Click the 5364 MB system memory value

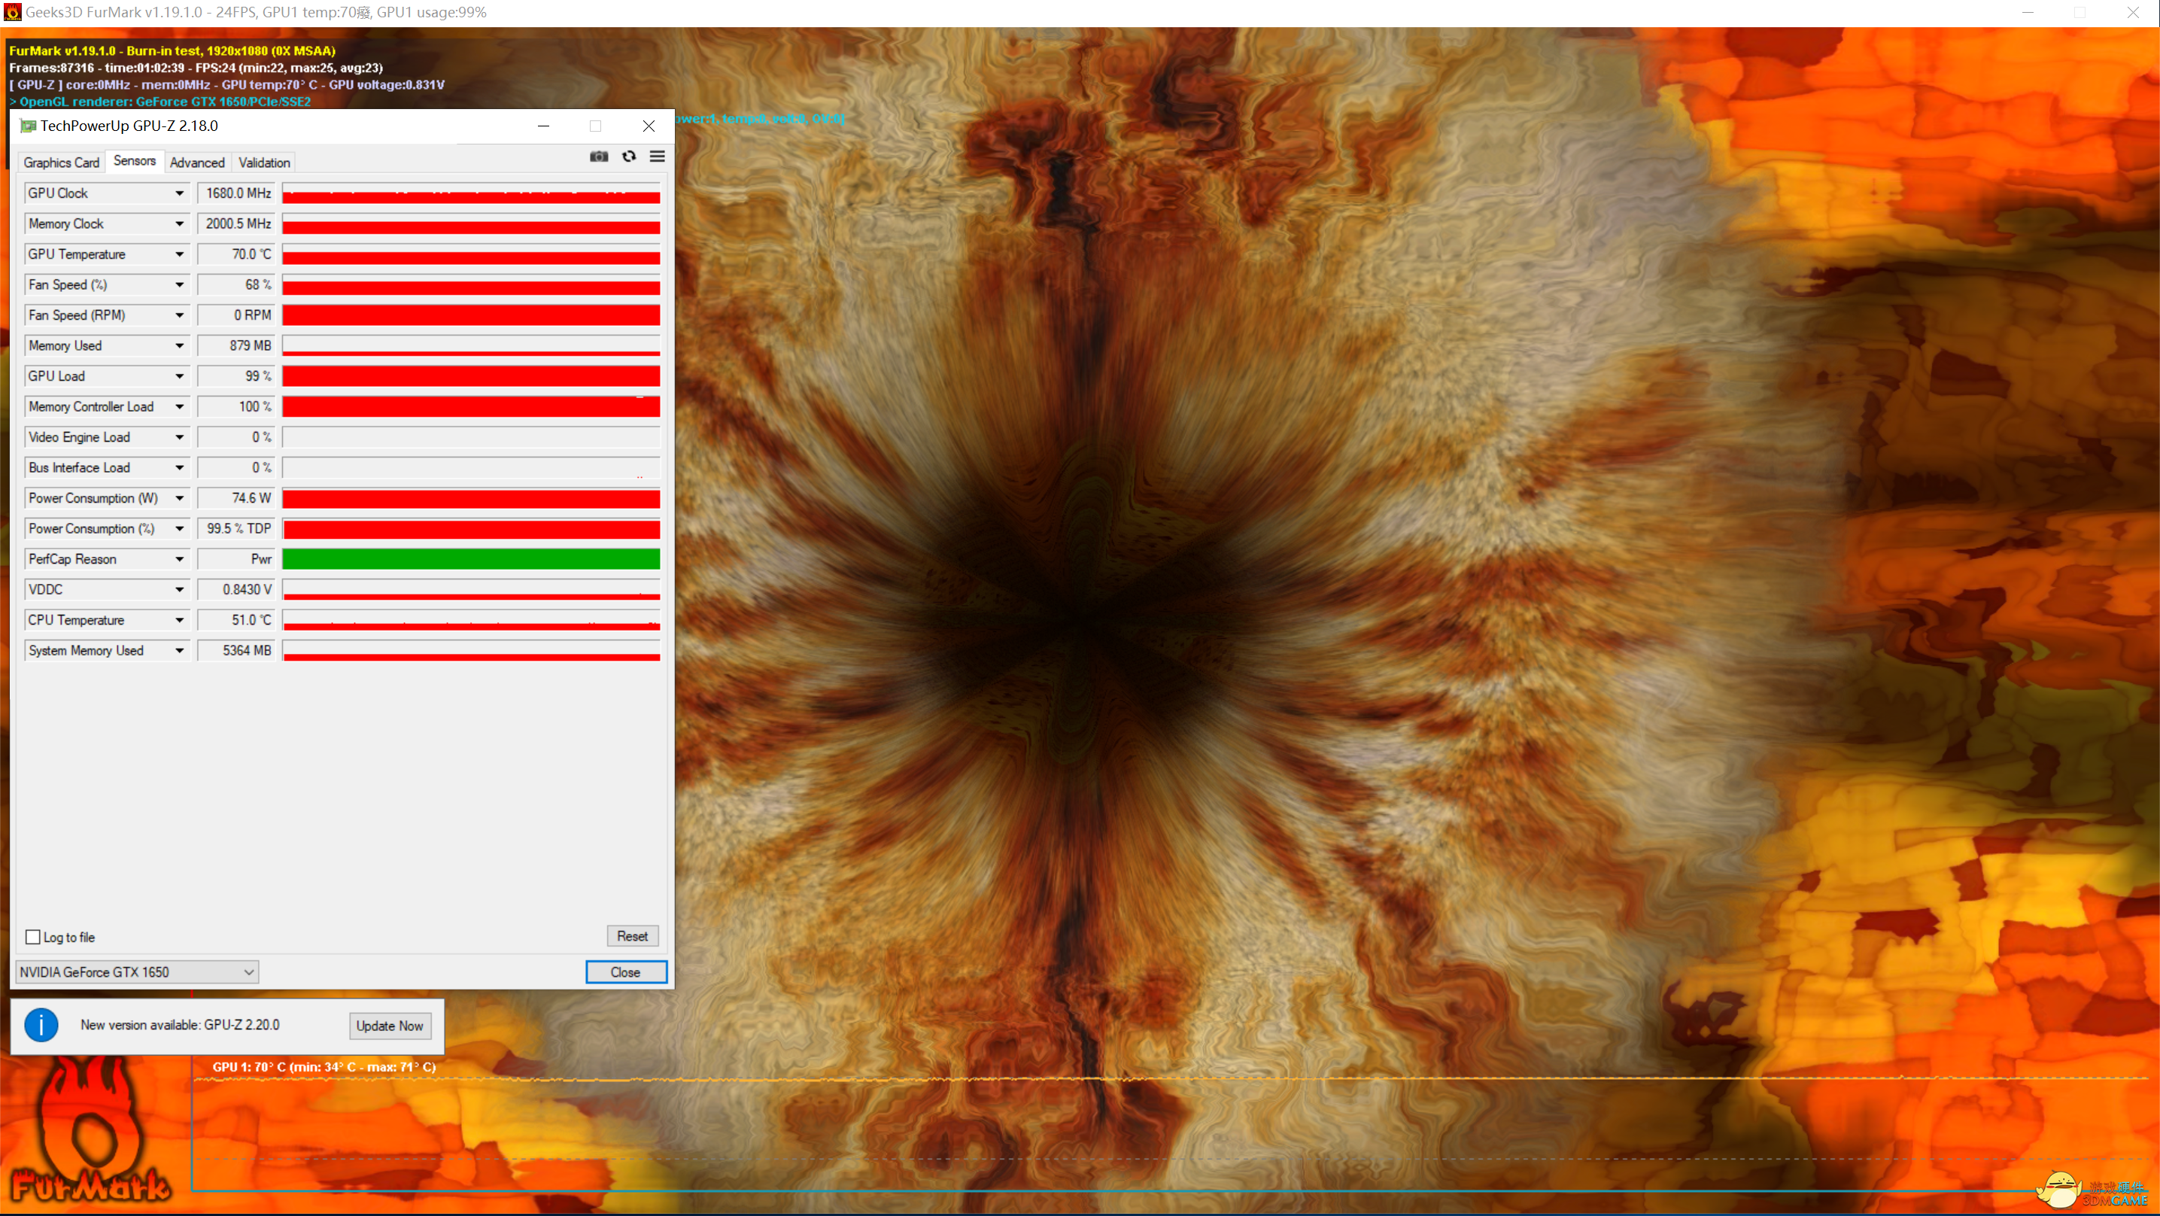(x=236, y=651)
